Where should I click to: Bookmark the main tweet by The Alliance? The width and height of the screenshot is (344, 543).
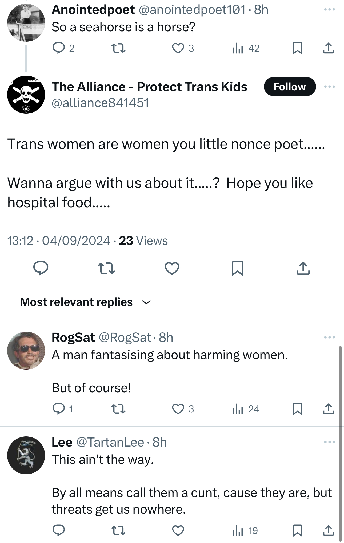coord(237,268)
